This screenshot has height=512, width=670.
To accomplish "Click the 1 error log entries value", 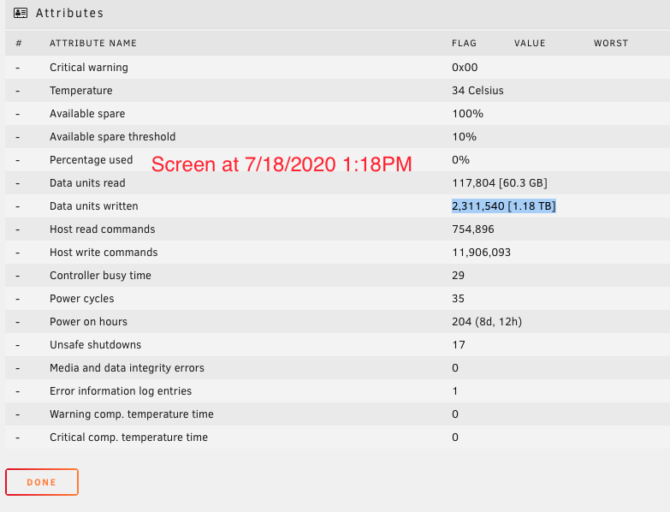I will (455, 390).
